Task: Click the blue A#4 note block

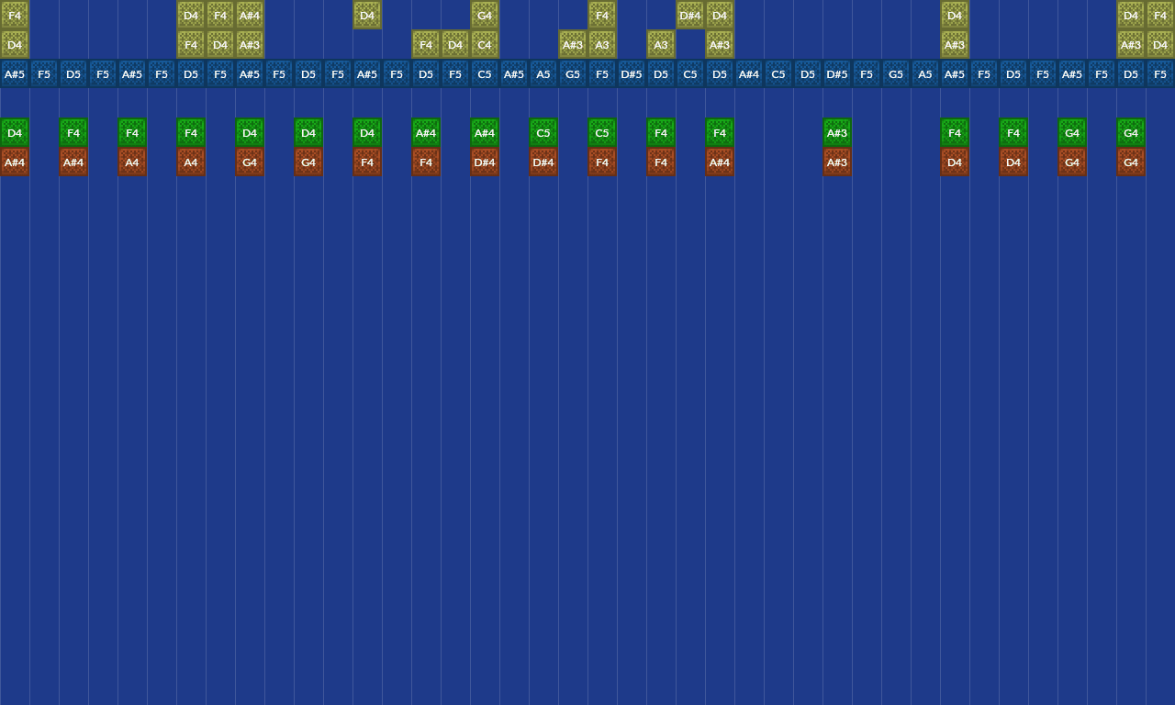Action: tap(749, 73)
